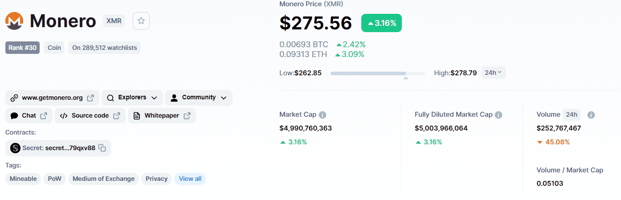Click View all tags
621x200 pixels.
click(190, 179)
